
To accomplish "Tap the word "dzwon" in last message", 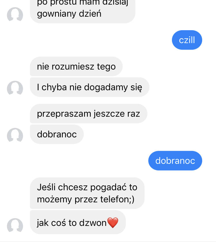I will [93, 223].
